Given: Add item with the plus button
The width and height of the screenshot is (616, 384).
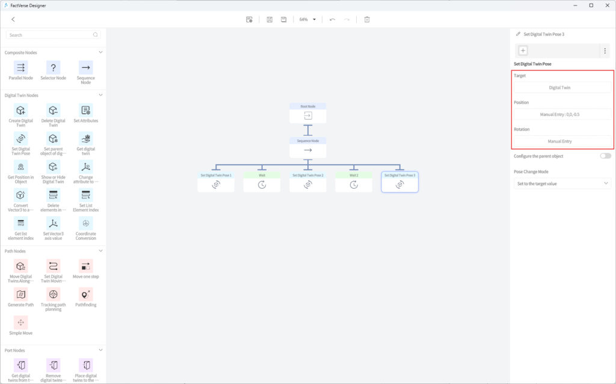Looking at the screenshot, I should coord(523,50).
